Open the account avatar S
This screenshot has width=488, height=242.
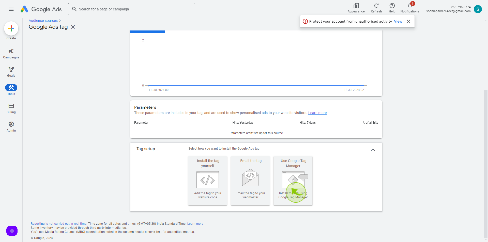click(x=478, y=9)
